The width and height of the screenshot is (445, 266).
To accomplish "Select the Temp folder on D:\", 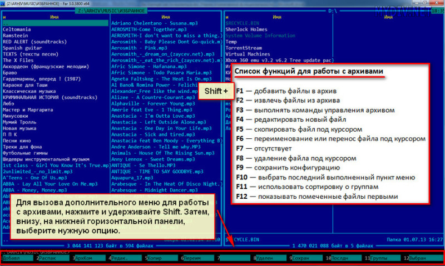I will tap(231, 42).
